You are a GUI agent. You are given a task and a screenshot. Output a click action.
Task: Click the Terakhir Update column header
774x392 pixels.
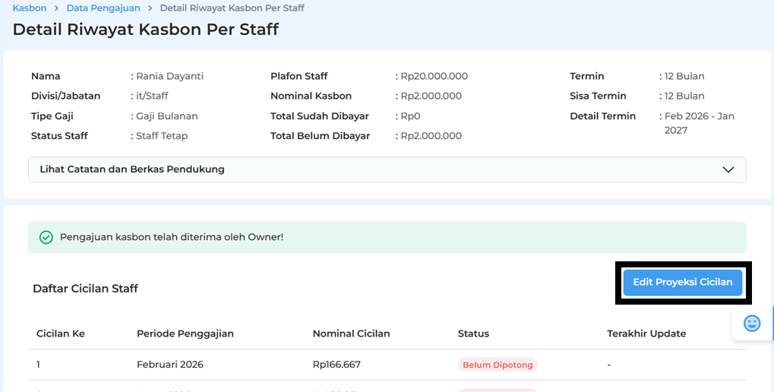(646, 334)
